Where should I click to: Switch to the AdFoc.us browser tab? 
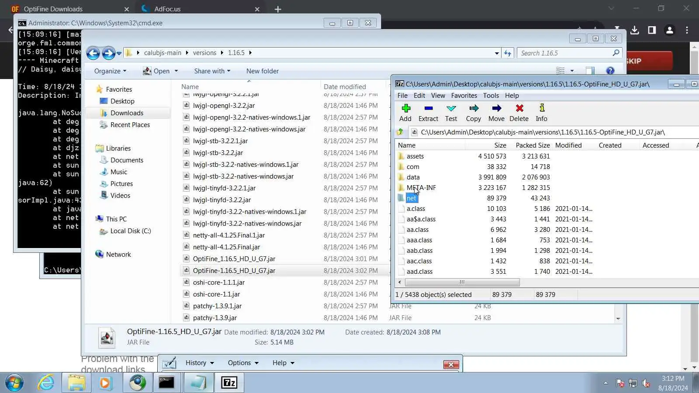(x=201, y=9)
